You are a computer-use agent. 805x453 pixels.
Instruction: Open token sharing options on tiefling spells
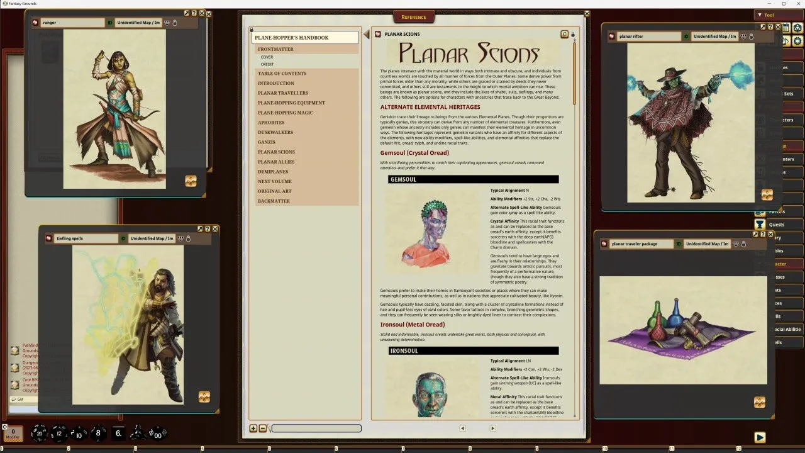coord(180,238)
